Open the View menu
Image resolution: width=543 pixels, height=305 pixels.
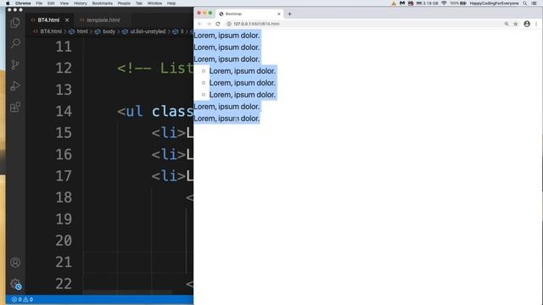[64, 3]
